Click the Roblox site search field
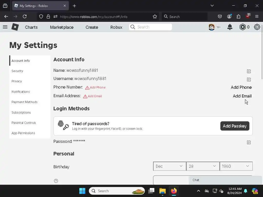Viewport: 263px width, 197px height. tap(151, 27)
